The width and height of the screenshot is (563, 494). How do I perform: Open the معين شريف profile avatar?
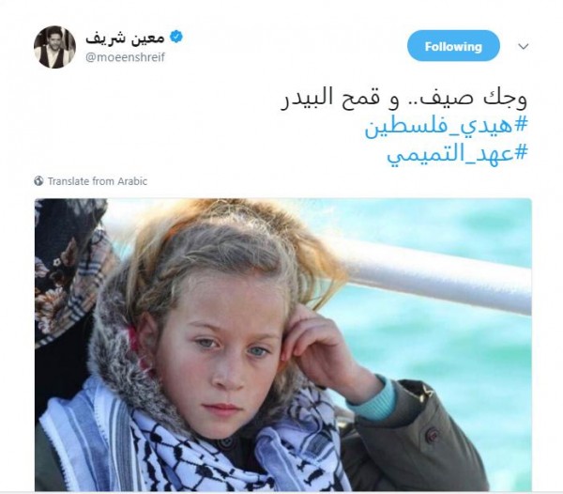(x=54, y=47)
